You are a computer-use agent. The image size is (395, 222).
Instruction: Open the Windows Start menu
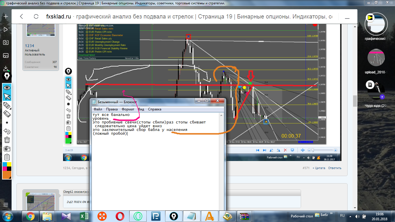pyautogui.click(x=7, y=216)
